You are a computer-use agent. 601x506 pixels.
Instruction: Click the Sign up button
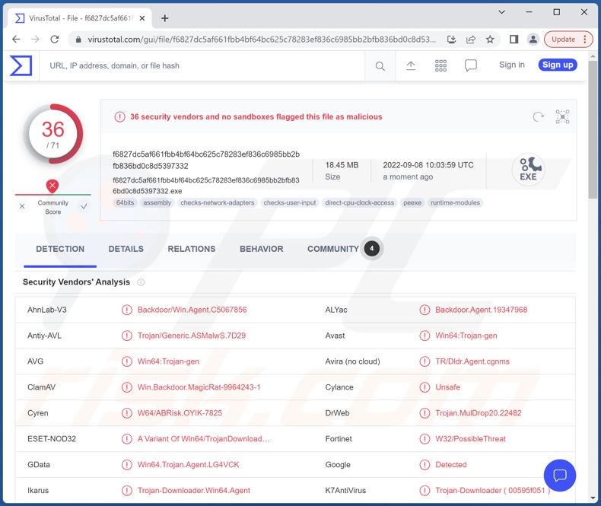(x=558, y=65)
